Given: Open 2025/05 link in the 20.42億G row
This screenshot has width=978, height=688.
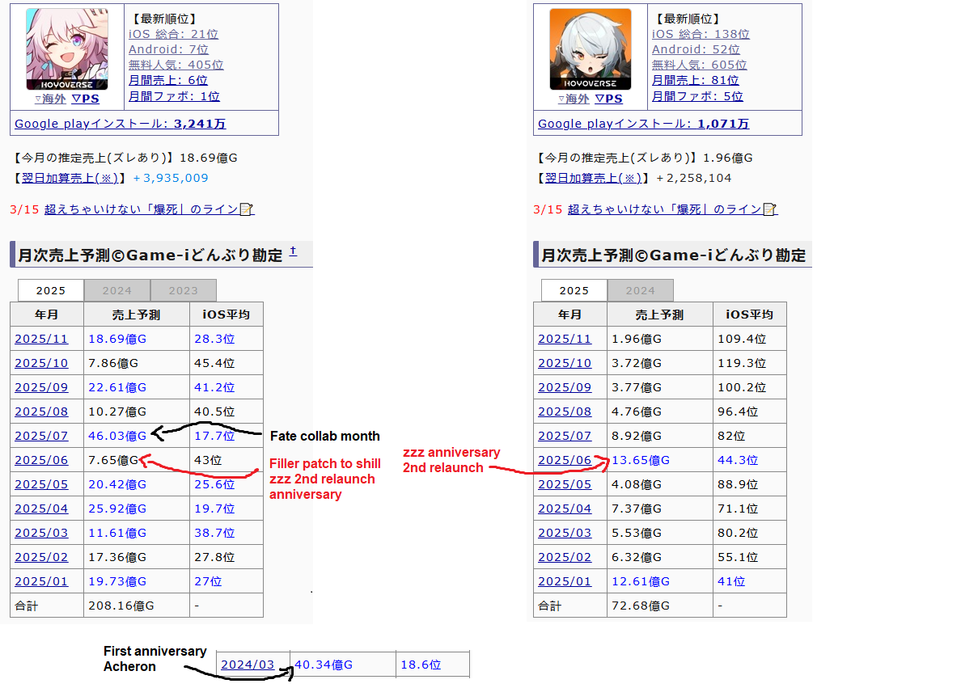Looking at the screenshot, I should pyautogui.click(x=41, y=484).
